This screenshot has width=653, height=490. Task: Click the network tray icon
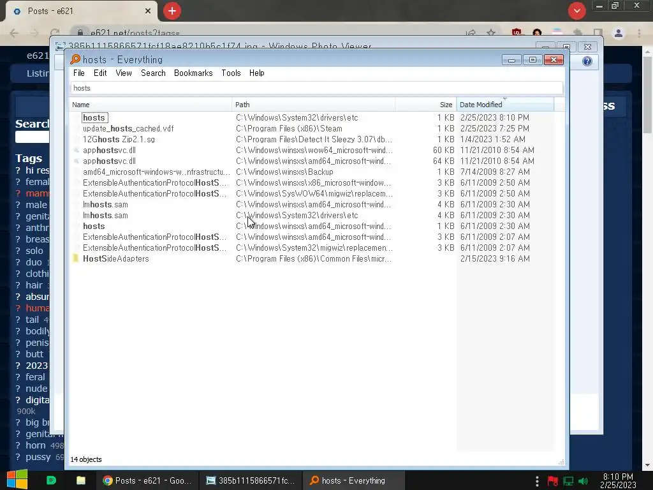tap(568, 481)
